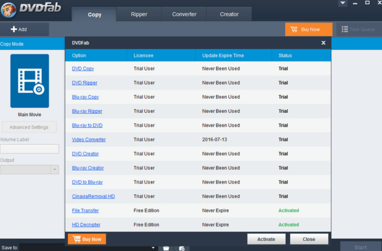
Task: Expand the Output dropdown arrow
Action: pyautogui.click(x=55, y=170)
